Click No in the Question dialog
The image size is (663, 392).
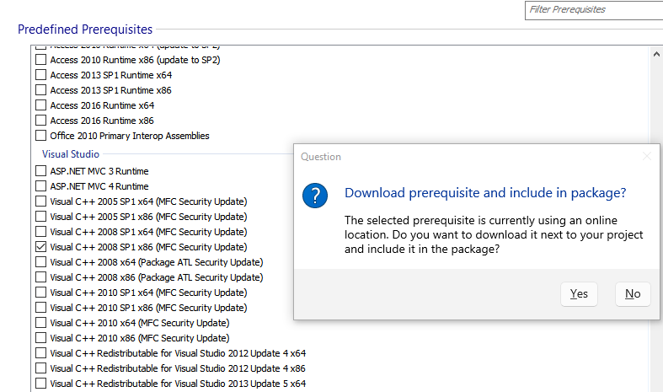point(633,293)
